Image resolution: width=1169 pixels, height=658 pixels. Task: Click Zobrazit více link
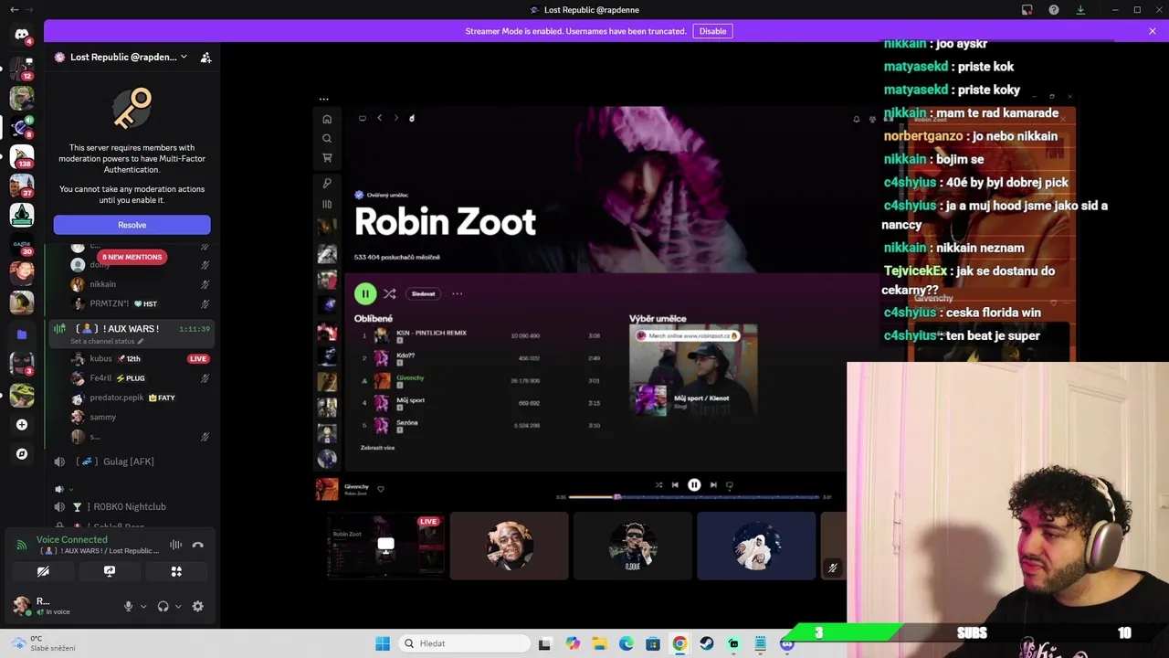tap(377, 448)
